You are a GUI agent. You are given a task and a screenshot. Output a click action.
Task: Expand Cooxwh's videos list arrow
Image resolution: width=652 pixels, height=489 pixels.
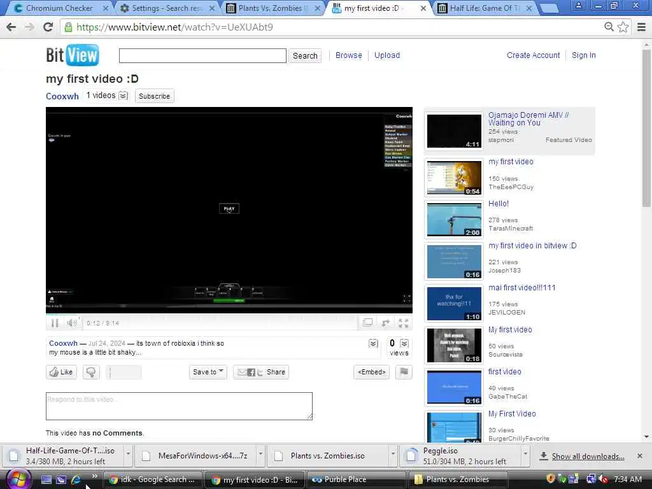[x=123, y=96]
